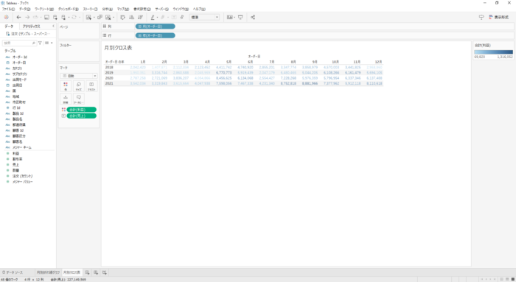The height and width of the screenshot is (282, 516).
Task: Click the Undo back arrow in toolbar
Action: (x=18, y=17)
